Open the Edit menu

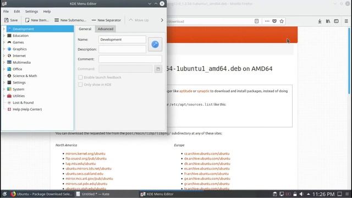17,11
